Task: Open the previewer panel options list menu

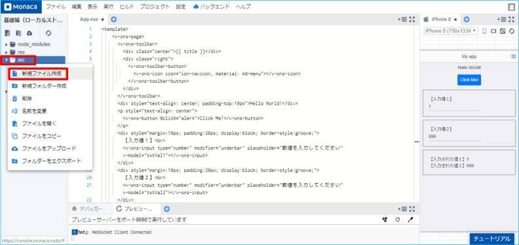Action: [x=502, y=20]
